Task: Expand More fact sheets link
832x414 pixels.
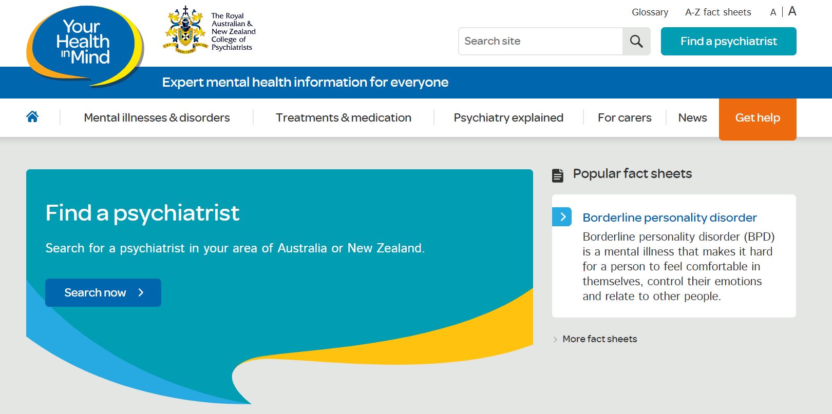Action: pos(599,339)
